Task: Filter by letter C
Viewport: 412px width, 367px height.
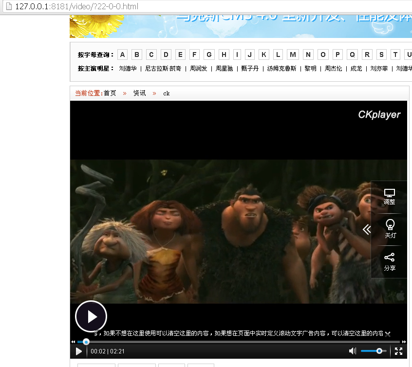Action: [151, 55]
